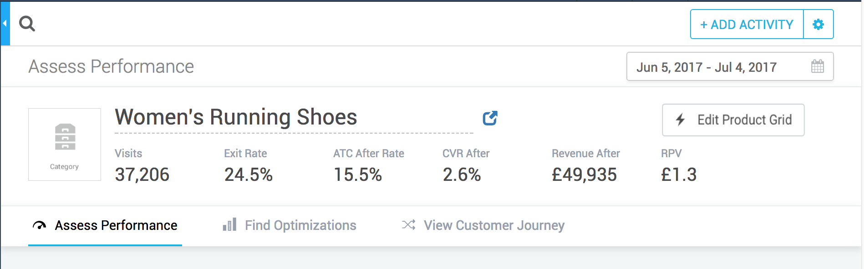Click the + ADD ACTIVITY button
Viewport: 864px width, 269px height.
pyautogui.click(x=747, y=25)
